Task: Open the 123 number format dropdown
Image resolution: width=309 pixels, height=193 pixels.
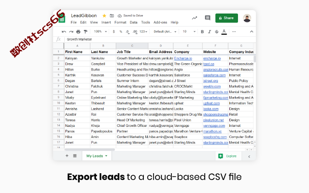Action: (x=143, y=31)
